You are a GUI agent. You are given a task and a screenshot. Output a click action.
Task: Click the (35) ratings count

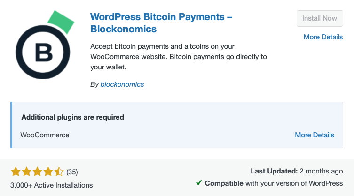tap(72, 172)
